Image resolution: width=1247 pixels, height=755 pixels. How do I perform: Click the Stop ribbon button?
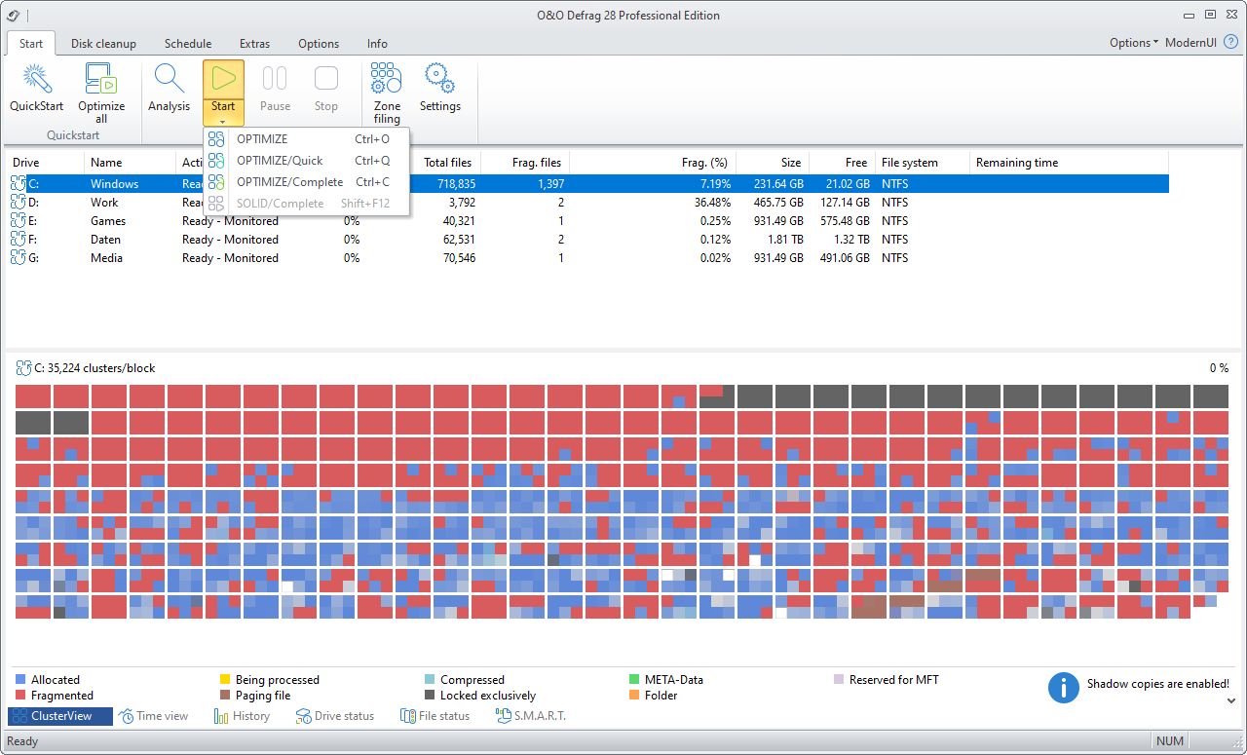point(326,89)
